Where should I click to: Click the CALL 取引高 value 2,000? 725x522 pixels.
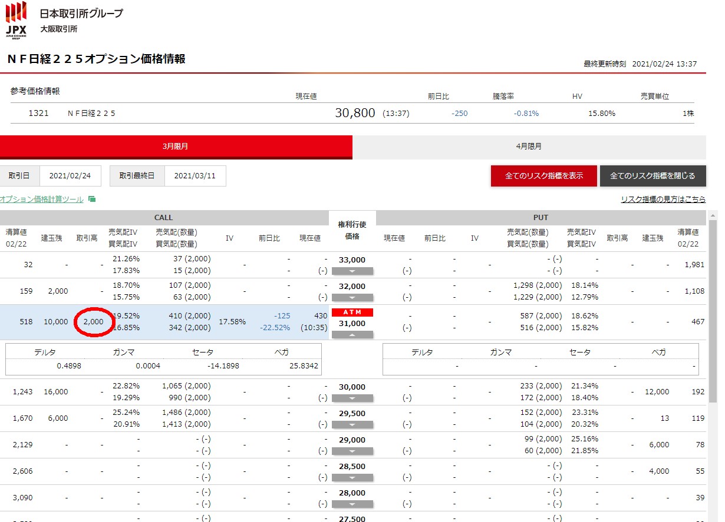(94, 322)
